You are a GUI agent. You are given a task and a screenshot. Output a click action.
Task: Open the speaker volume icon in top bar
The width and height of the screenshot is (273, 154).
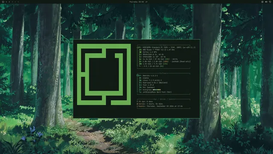(266, 2)
